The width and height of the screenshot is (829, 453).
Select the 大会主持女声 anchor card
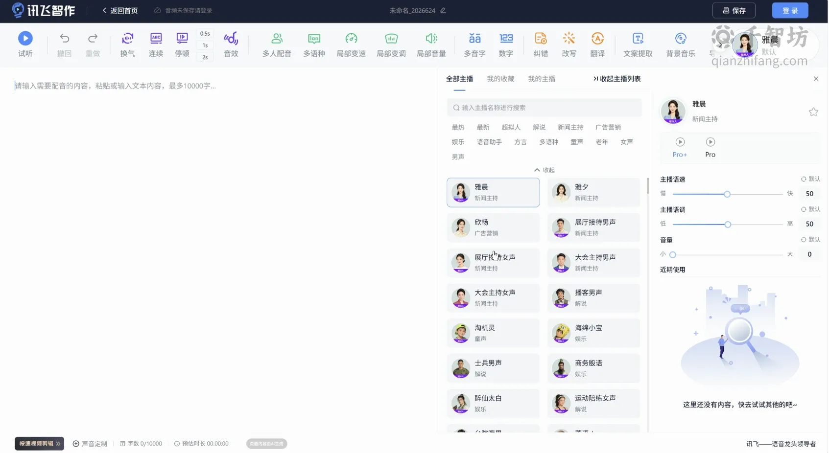493,298
